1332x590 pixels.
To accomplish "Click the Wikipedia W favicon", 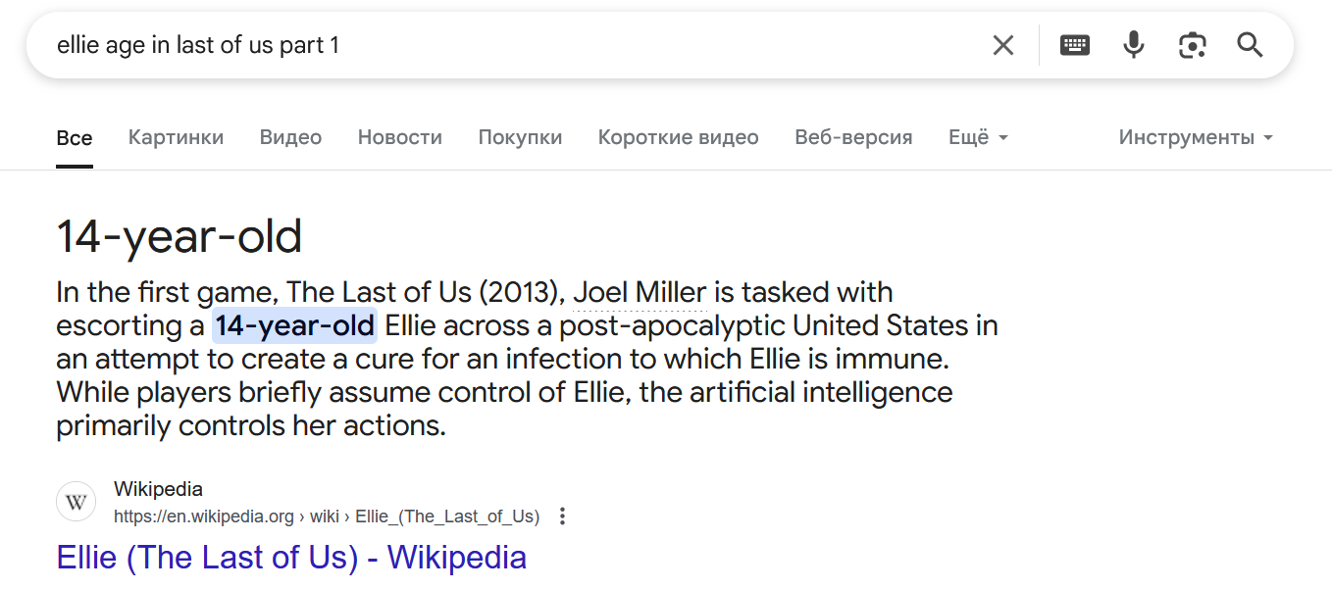I will [76, 502].
